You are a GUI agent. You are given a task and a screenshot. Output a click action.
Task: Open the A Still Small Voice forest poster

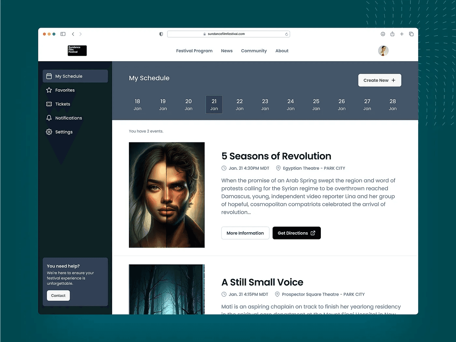pos(167,289)
